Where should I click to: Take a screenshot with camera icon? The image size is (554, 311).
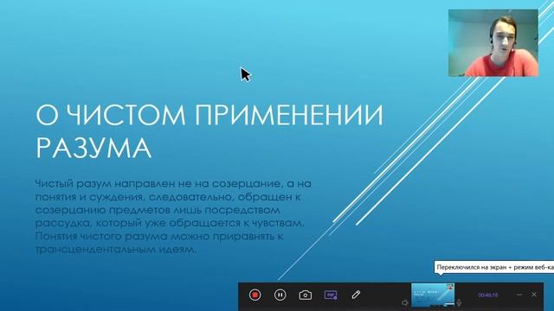point(306,295)
